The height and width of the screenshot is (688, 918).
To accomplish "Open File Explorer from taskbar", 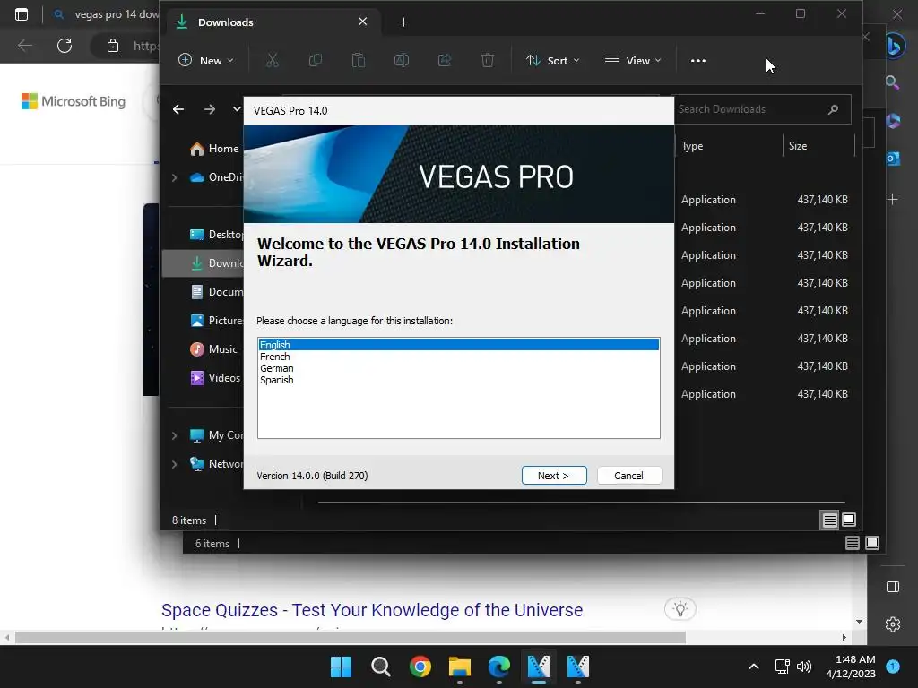I will click(x=460, y=666).
